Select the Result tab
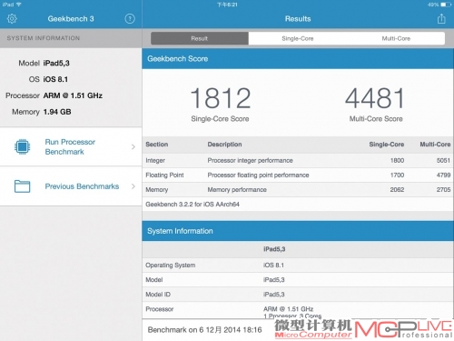Image resolution: width=454 pixels, height=341 pixels. 200,38
